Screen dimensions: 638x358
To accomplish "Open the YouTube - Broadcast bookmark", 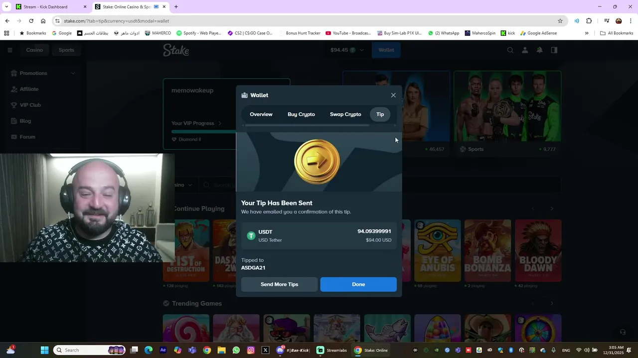I will tap(348, 33).
